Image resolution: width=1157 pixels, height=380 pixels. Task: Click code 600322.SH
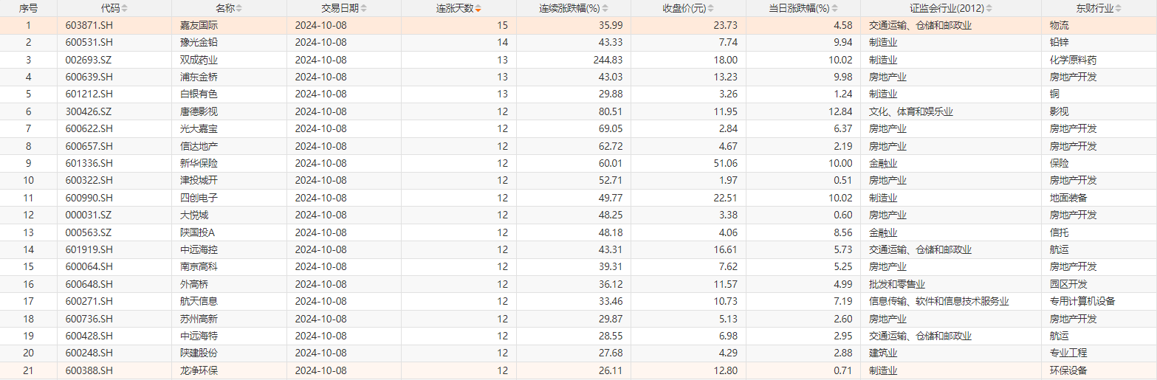tap(89, 180)
